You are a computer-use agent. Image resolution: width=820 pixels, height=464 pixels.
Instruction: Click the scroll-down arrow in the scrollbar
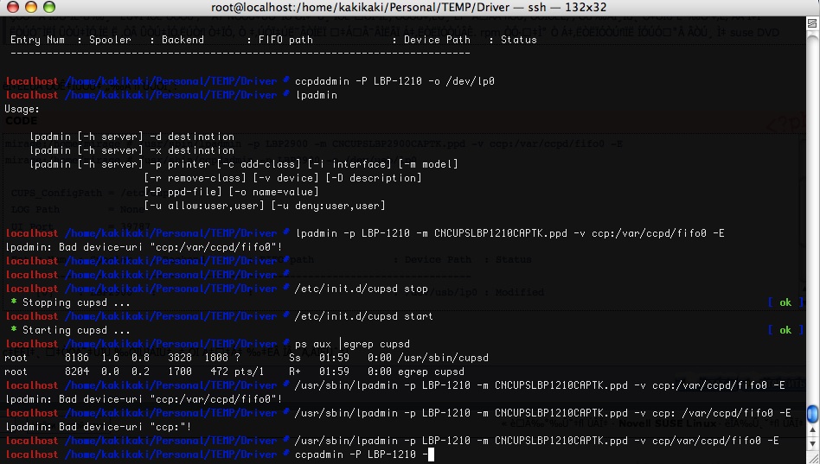point(812,444)
